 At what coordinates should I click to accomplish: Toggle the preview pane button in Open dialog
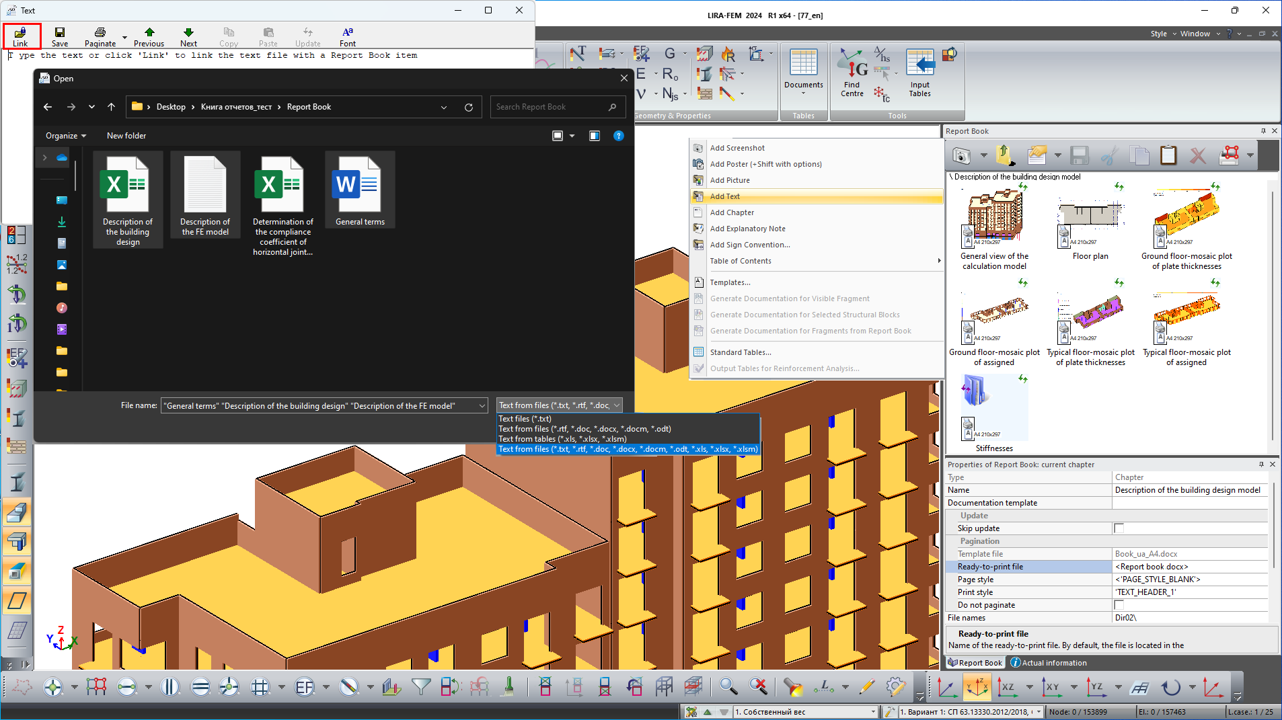coord(595,136)
